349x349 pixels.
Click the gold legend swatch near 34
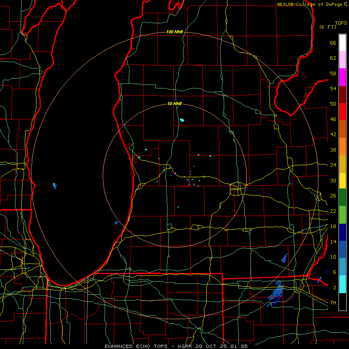tap(342, 164)
